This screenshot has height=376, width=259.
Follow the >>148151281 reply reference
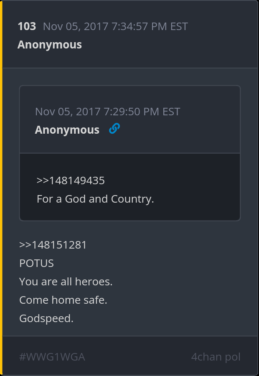click(x=53, y=245)
